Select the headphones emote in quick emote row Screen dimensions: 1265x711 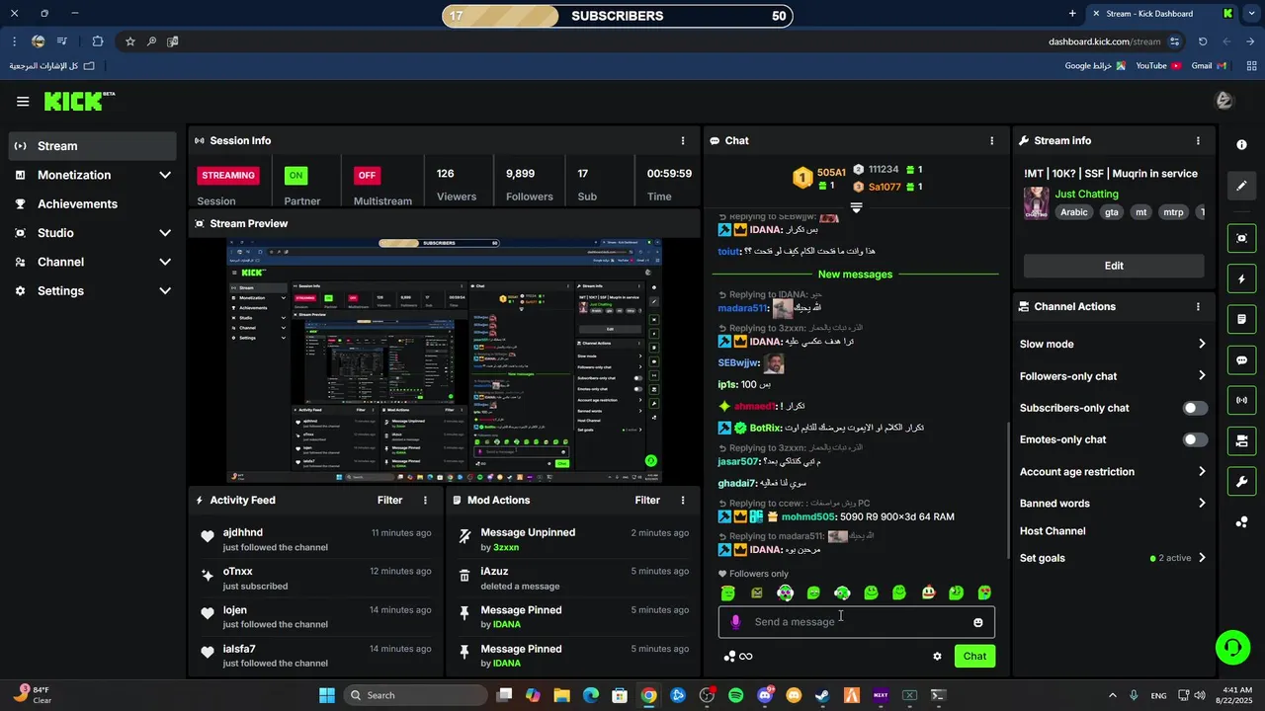[842, 592]
